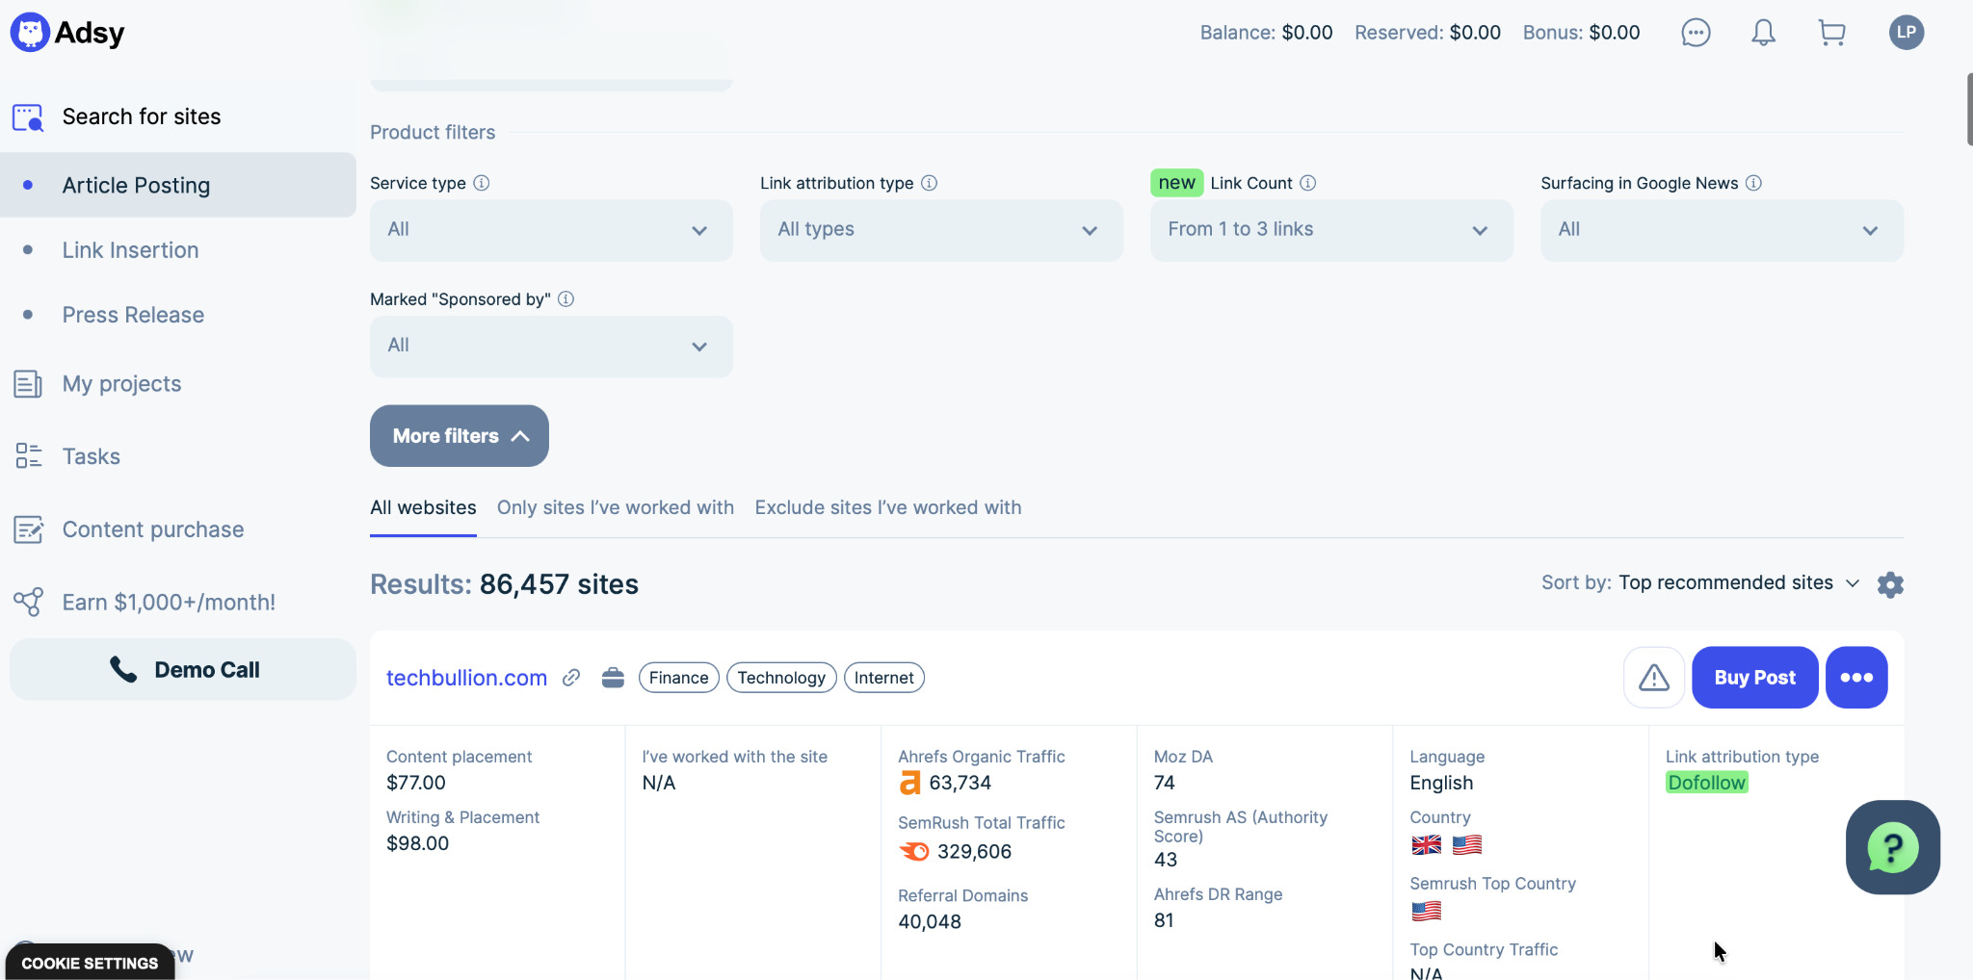Click the Bonus: $0.00 text

click(1581, 33)
